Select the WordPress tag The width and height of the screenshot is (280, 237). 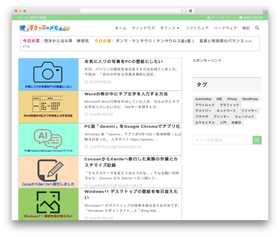pos(250,99)
